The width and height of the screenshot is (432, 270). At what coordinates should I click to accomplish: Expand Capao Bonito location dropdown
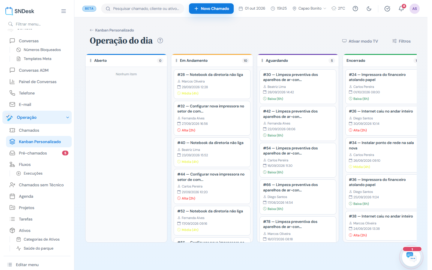pos(309,8)
